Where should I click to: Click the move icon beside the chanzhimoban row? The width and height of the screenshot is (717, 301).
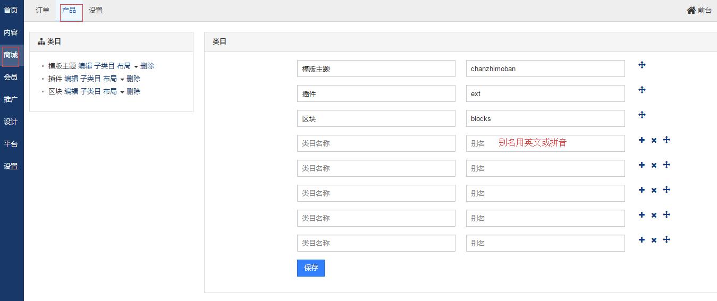click(642, 65)
